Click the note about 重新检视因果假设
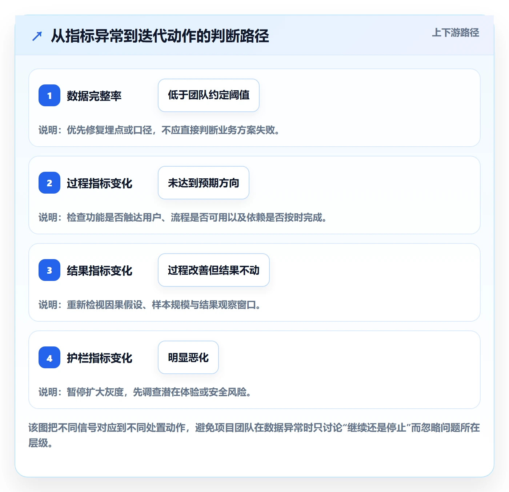509x492 pixels. (x=150, y=305)
